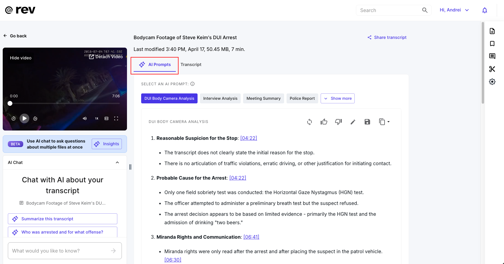The height and width of the screenshot is (264, 504).
Task: Skip the video forward 30 seconds
Action: 35,118
